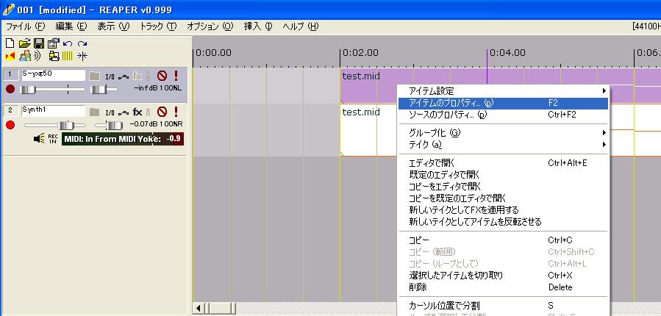
Task: Choose アイテムのプロパティ from context menu
Action: [x=504, y=103]
